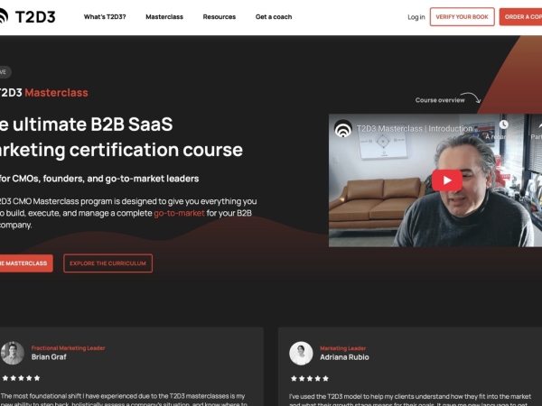
Task: Click the orange MASTERCLASS button left of Explore
Action: 26,263
